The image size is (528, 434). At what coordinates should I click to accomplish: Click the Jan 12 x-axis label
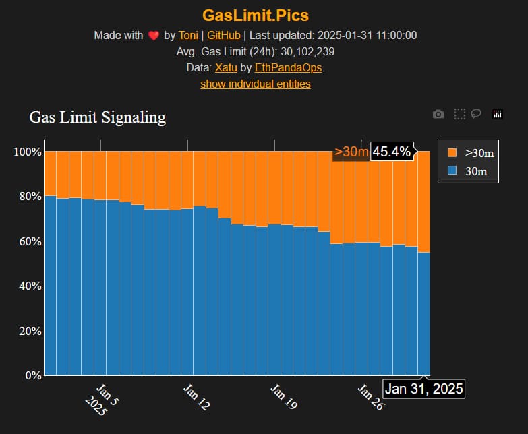(x=196, y=398)
